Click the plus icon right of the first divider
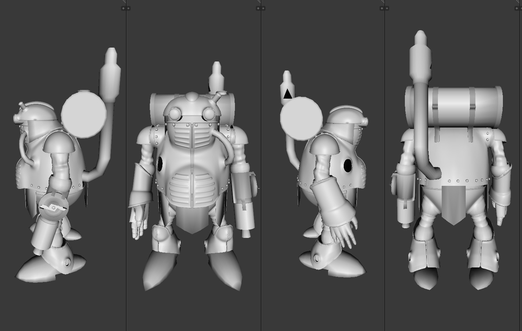This screenshot has width=522, height=331. 128,8
